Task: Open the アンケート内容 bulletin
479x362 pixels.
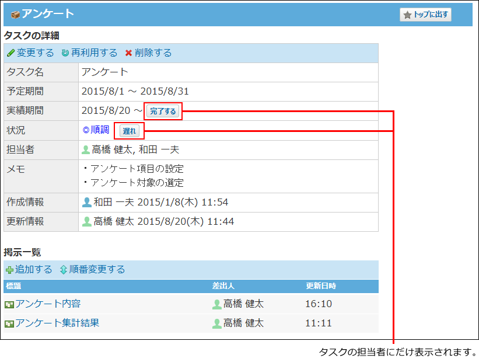Action: click(48, 304)
